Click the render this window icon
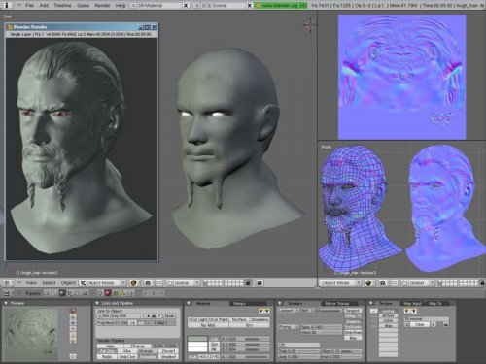 click(x=260, y=283)
